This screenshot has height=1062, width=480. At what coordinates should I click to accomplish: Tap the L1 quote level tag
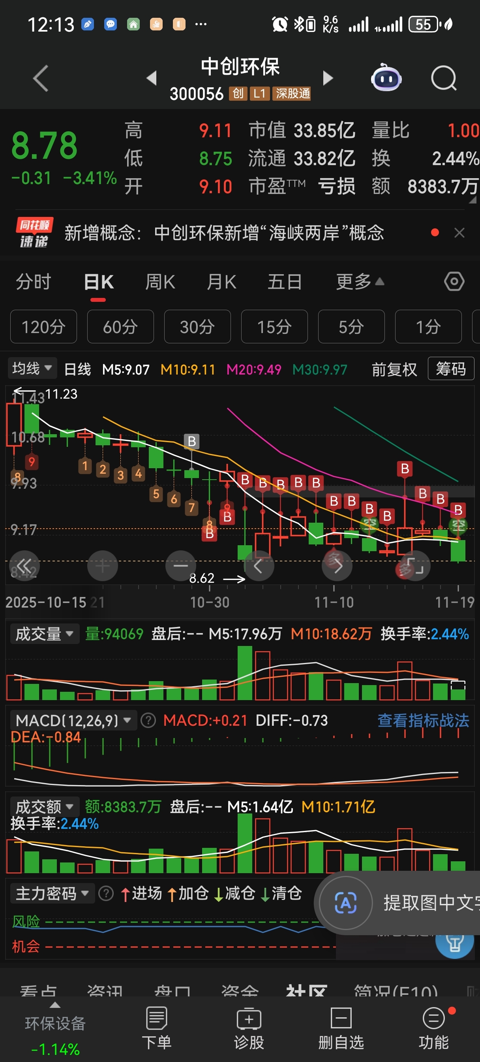260,94
